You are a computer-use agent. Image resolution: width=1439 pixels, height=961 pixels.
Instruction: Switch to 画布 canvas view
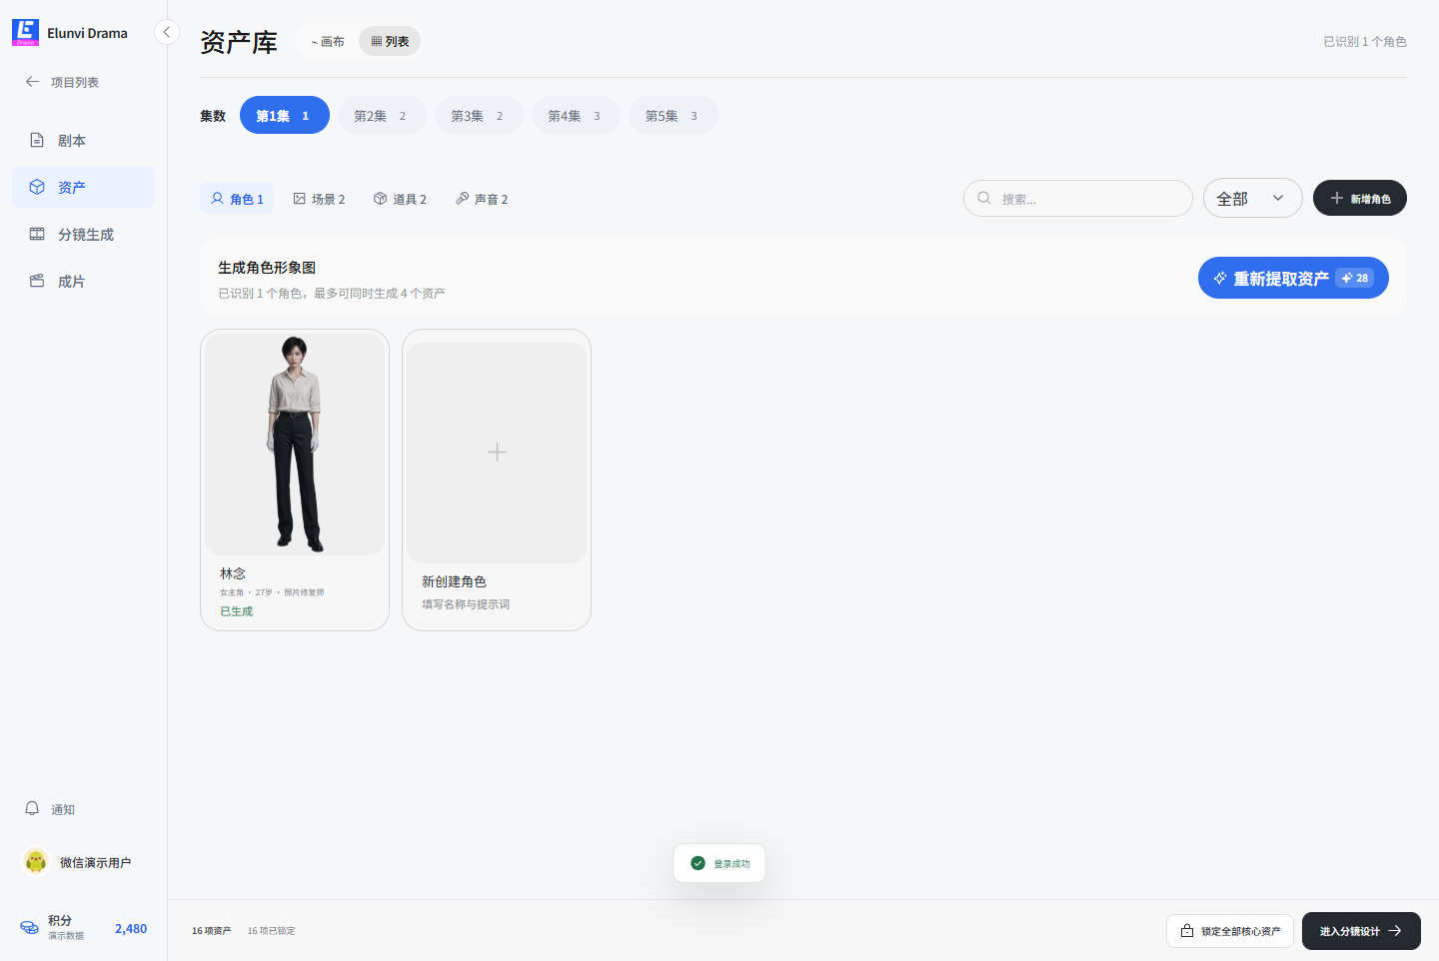pyautogui.click(x=327, y=41)
